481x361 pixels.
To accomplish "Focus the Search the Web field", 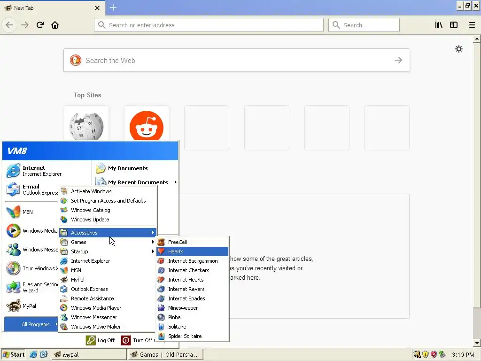I will (237, 60).
